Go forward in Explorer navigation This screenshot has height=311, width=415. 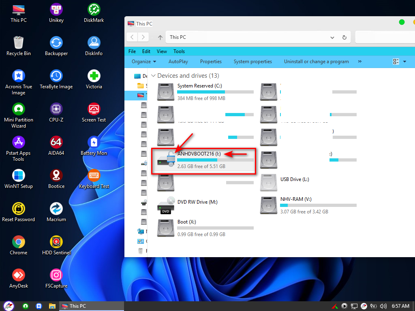[143, 37]
